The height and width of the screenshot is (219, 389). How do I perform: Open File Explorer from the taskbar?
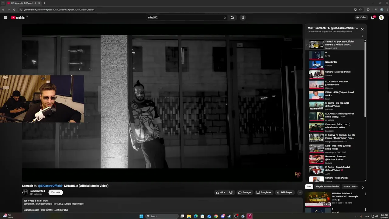[189, 216]
